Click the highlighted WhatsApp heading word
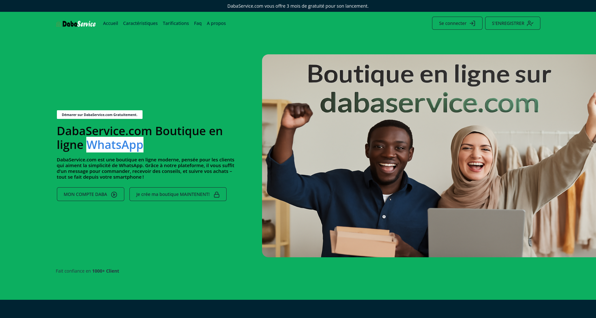Image resolution: width=596 pixels, height=318 pixels. pyautogui.click(x=115, y=145)
